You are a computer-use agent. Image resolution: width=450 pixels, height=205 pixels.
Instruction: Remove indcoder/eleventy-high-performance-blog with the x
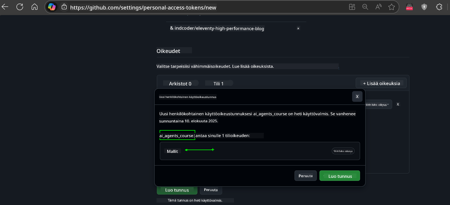tap(298, 28)
